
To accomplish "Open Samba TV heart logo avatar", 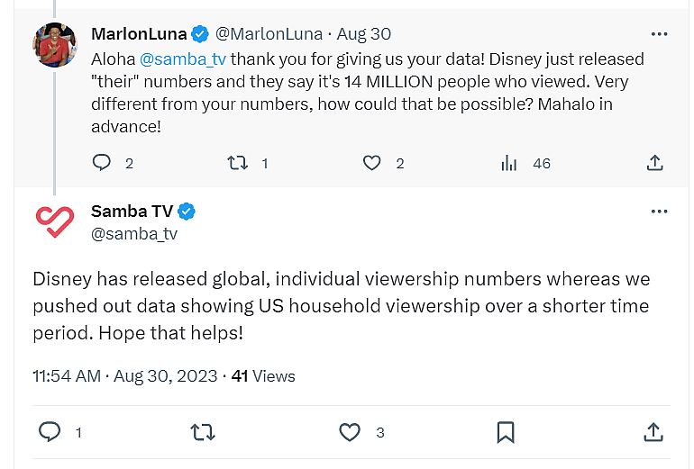I will (55, 221).
